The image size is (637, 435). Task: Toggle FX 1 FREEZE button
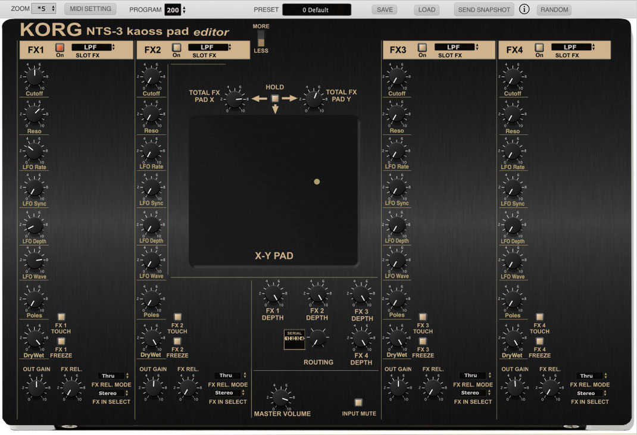[61, 341]
